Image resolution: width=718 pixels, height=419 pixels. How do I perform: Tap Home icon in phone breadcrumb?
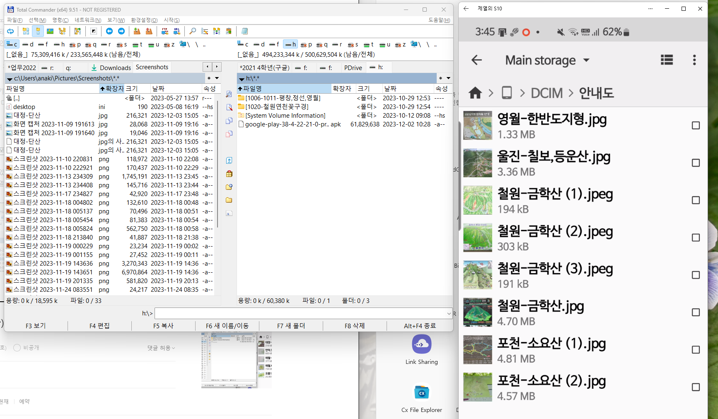475,93
